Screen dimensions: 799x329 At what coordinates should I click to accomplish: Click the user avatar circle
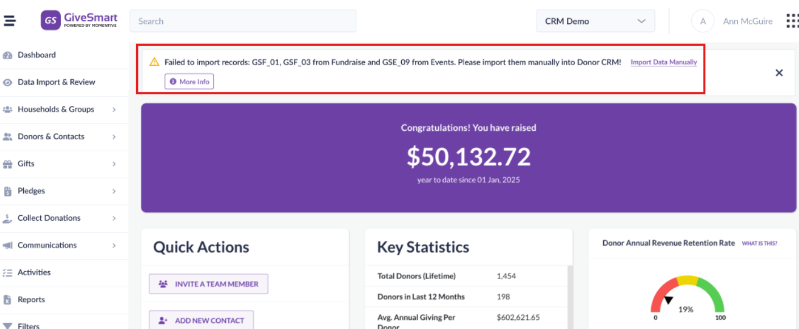pyautogui.click(x=703, y=22)
